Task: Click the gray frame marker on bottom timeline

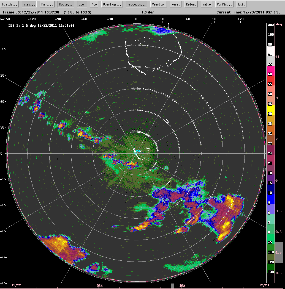Action: point(172,286)
